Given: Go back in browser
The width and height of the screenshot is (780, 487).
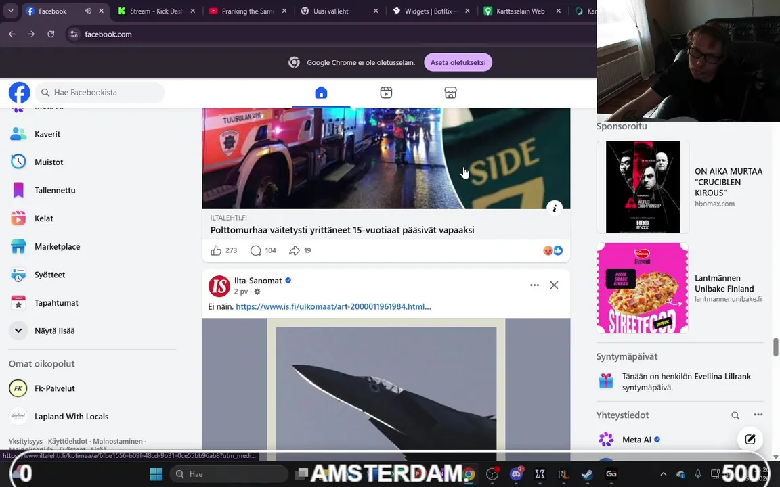Looking at the screenshot, I should (x=12, y=34).
